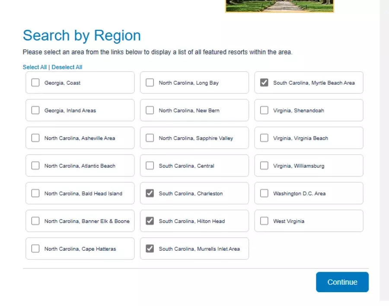Viewport: 389px width, 306px height.
Task: Click the Select All link
Action: click(x=35, y=67)
